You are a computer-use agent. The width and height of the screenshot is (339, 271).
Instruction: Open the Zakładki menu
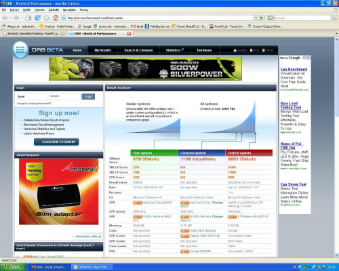54,10
